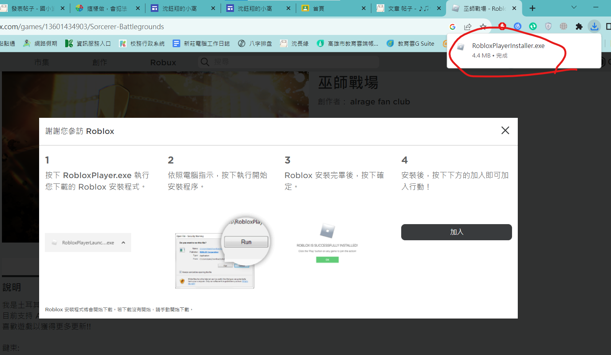Viewport: 611px width, 355px height.
Task: Close the 謝謝您參訪 Roblox dialog
Action: [x=505, y=130]
